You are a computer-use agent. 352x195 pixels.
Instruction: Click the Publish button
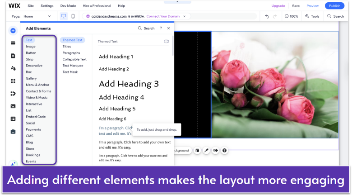(x=334, y=6)
